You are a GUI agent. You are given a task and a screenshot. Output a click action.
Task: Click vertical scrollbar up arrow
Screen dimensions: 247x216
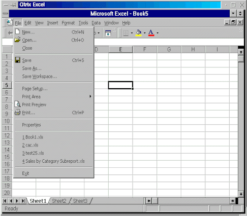pyautogui.click(x=241, y=52)
